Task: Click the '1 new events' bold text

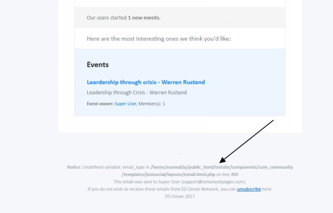Action: click(143, 18)
